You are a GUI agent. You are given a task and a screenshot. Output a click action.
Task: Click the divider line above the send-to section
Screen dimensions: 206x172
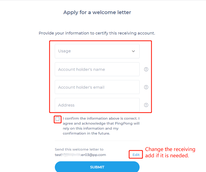click(97, 141)
